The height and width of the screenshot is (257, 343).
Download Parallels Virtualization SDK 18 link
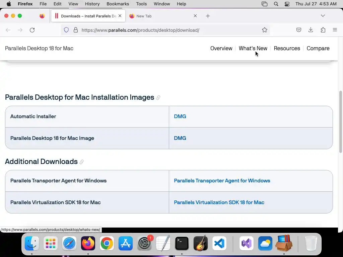coord(219,202)
